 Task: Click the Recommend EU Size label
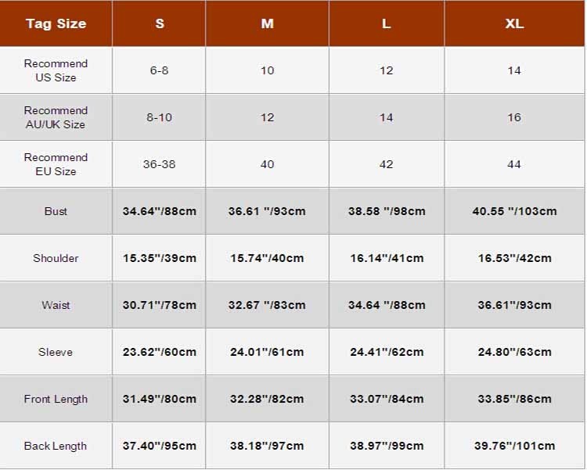coord(56,164)
